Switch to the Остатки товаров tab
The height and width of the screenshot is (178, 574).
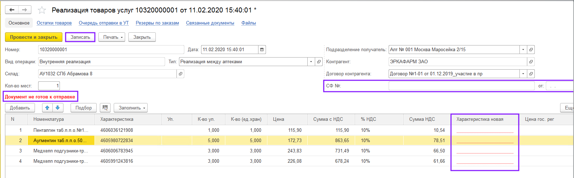54,23
